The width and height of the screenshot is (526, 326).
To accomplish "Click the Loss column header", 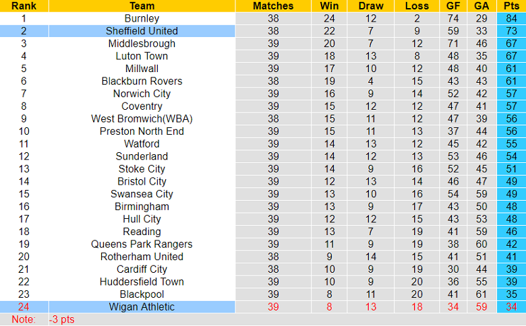I will tap(417, 6).
